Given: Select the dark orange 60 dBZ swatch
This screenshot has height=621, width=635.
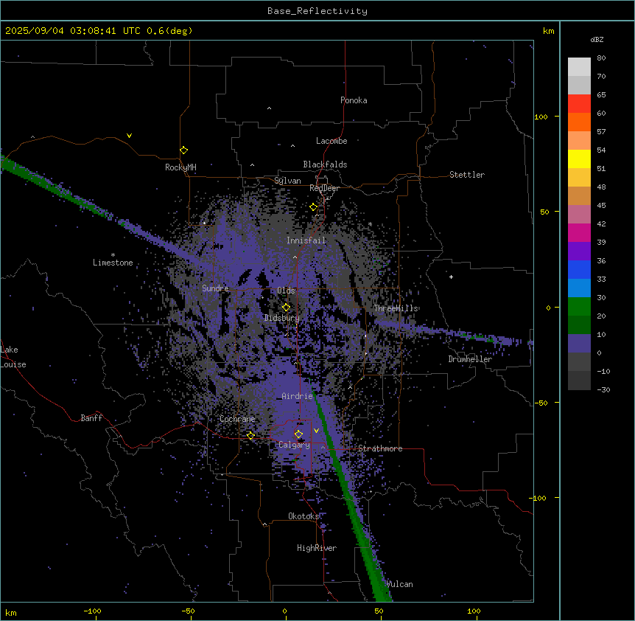Looking at the screenshot, I should click(579, 122).
